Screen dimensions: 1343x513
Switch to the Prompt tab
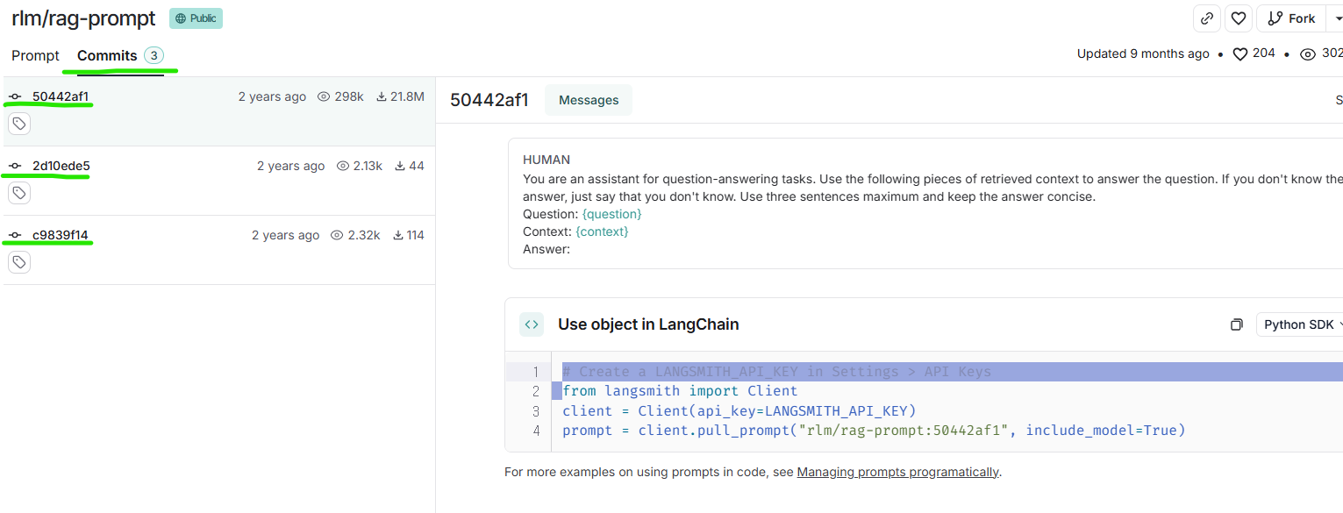pyautogui.click(x=35, y=55)
